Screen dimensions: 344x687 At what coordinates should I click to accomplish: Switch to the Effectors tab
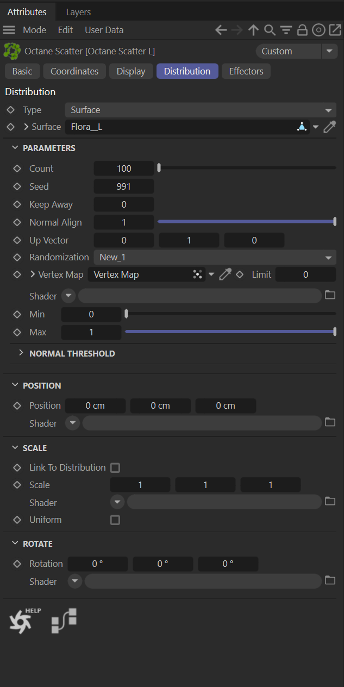point(246,71)
